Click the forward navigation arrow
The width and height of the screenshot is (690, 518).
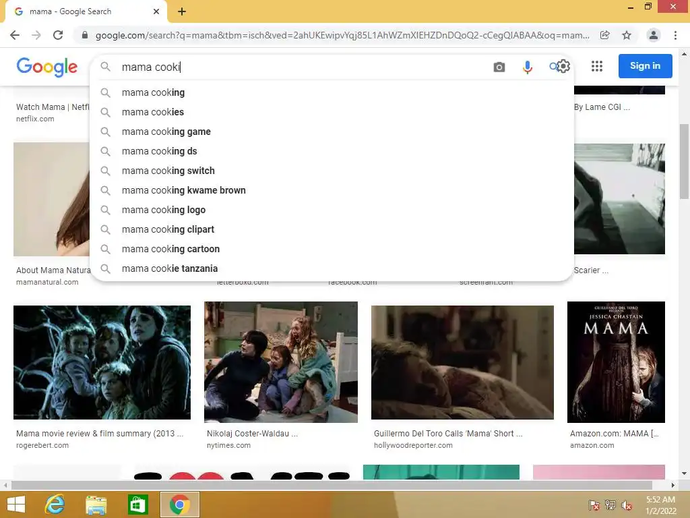point(36,35)
